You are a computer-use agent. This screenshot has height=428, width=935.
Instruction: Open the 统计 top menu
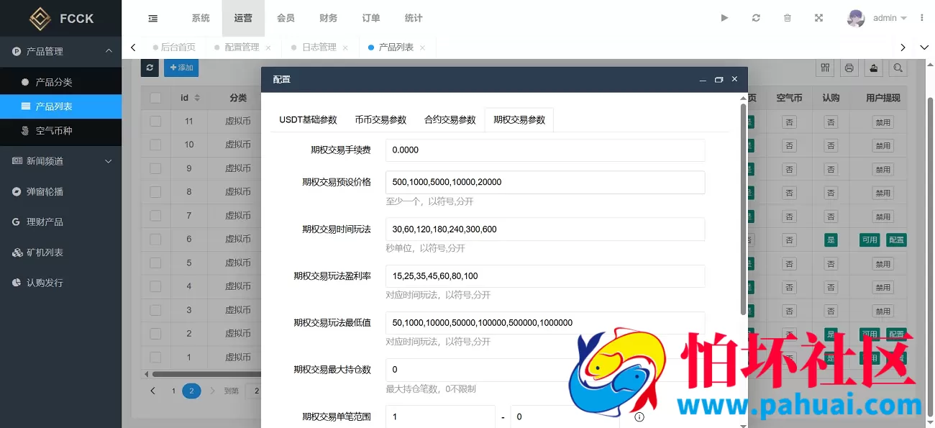[414, 18]
